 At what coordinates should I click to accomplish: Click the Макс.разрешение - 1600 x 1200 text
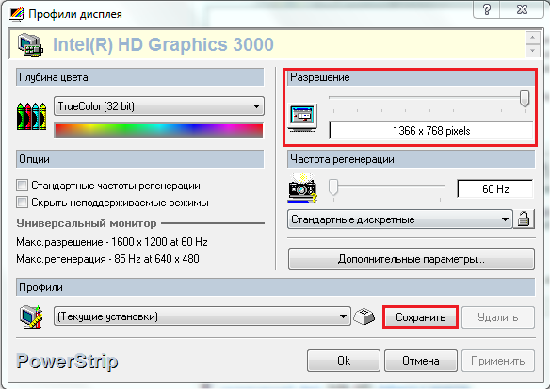pos(112,242)
